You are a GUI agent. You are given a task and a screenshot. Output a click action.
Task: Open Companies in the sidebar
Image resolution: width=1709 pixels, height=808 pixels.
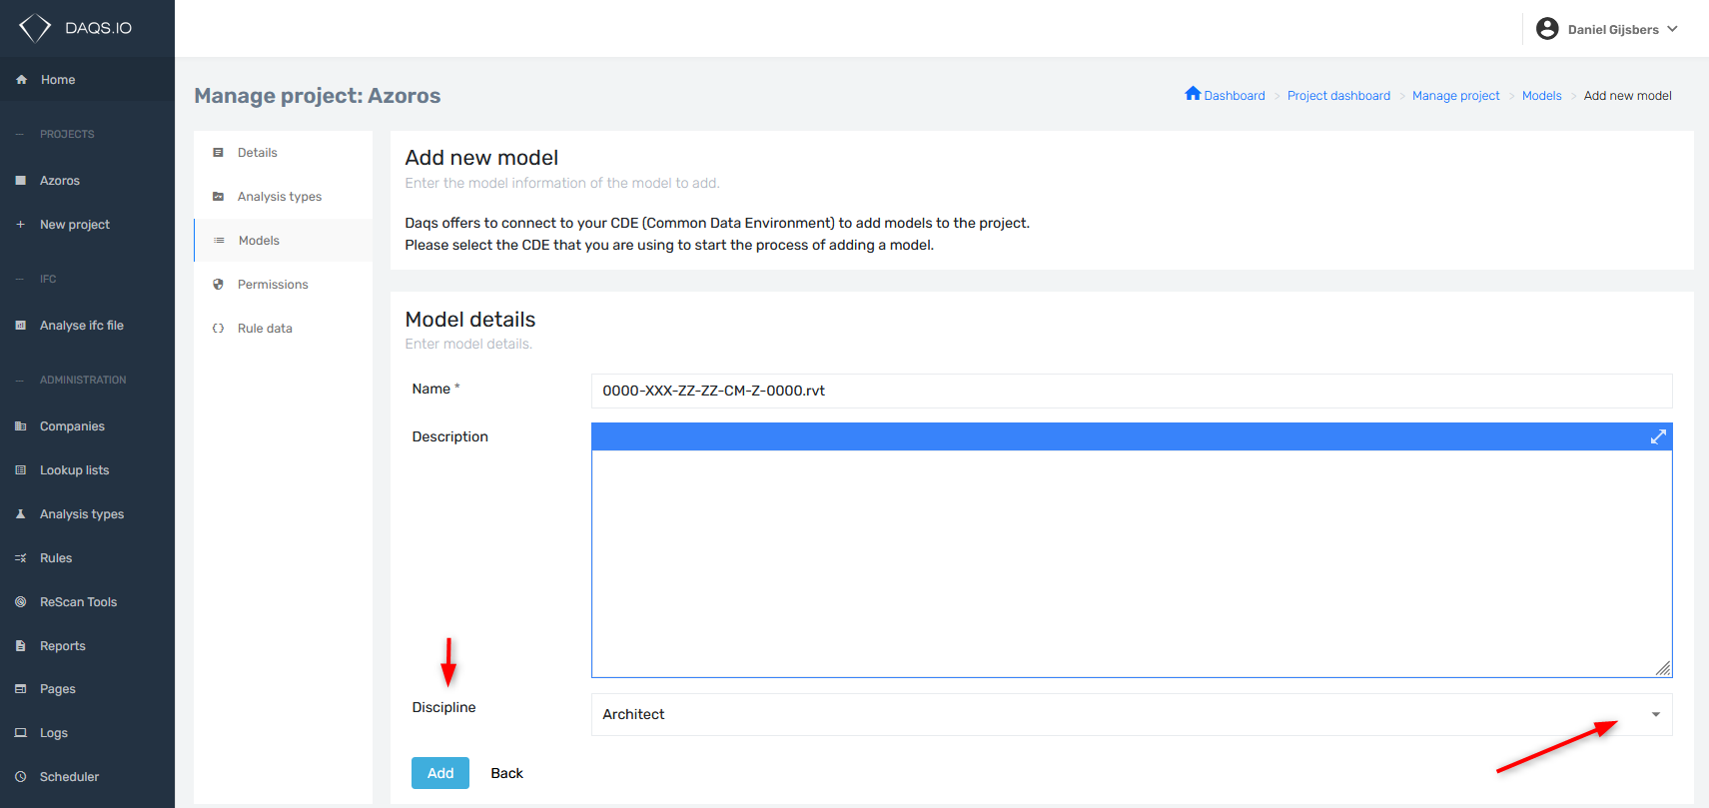87,426
